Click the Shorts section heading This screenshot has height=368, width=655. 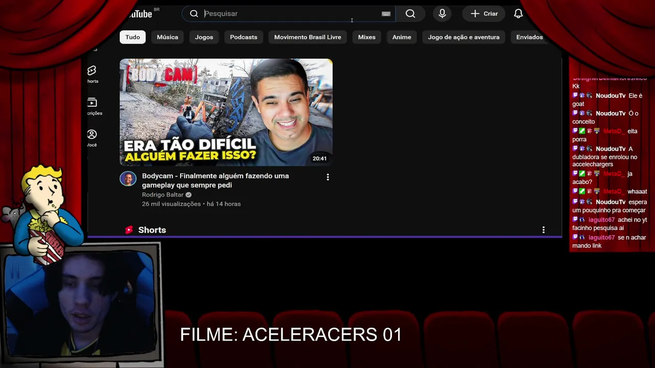point(152,230)
